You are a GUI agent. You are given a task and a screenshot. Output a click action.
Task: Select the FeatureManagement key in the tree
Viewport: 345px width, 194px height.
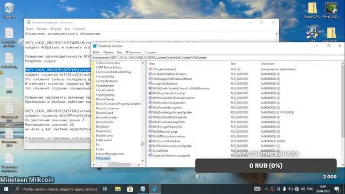109,154
